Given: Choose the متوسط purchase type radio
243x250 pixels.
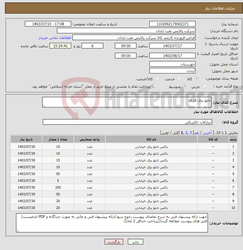Looking at the screenshot, I should (x=185, y=86).
